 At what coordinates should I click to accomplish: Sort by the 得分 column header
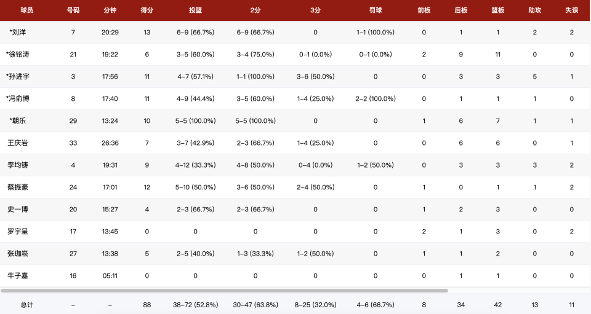click(147, 10)
